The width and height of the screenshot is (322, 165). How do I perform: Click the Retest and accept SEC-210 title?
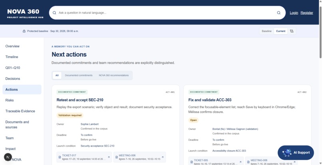click(80, 100)
